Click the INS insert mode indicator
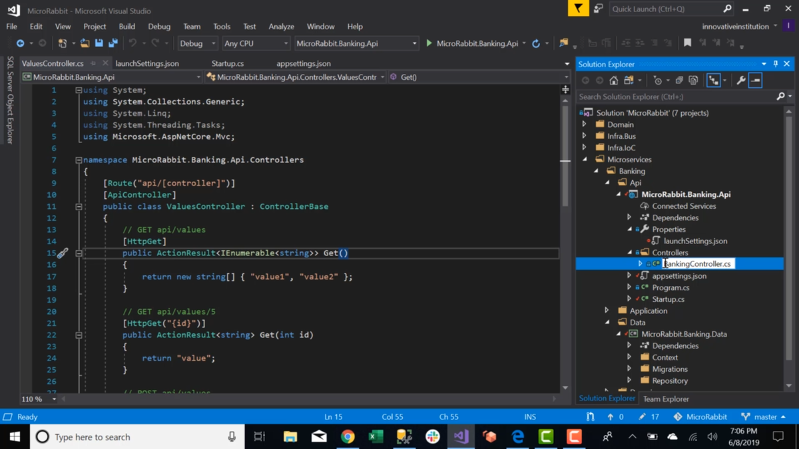The image size is (799, 449). 530,417
